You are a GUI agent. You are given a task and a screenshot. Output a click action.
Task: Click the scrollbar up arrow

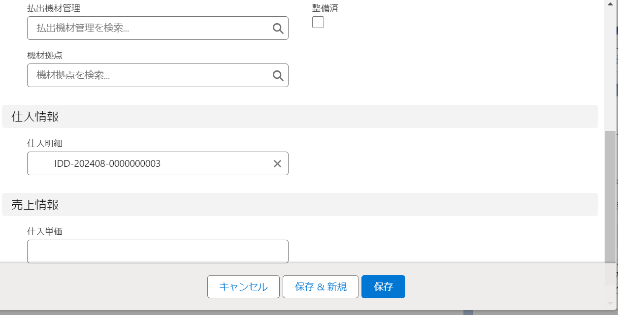point(610,3)
